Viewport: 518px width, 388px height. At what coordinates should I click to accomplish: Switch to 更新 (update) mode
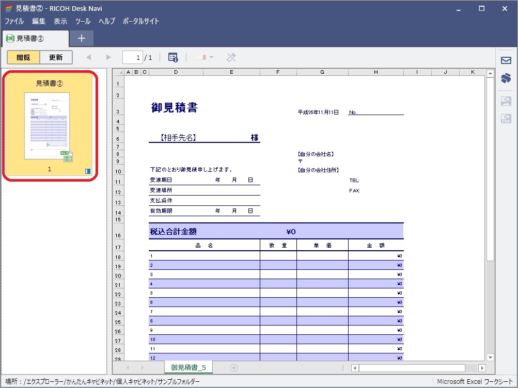(56, 57)
